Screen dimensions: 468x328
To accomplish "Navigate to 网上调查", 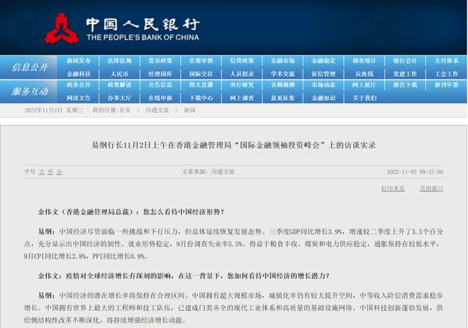I will (242, 98).
